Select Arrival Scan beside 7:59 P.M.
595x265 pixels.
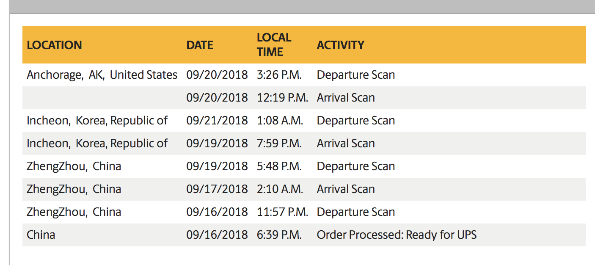(346, 144)
